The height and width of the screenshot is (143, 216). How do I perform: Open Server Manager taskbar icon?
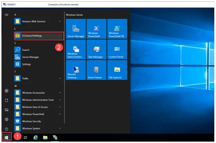pos(55,137)
